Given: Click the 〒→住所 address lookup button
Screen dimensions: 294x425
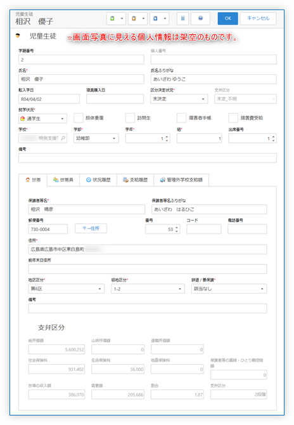Looking at the screenshot, I should [91, 228].
